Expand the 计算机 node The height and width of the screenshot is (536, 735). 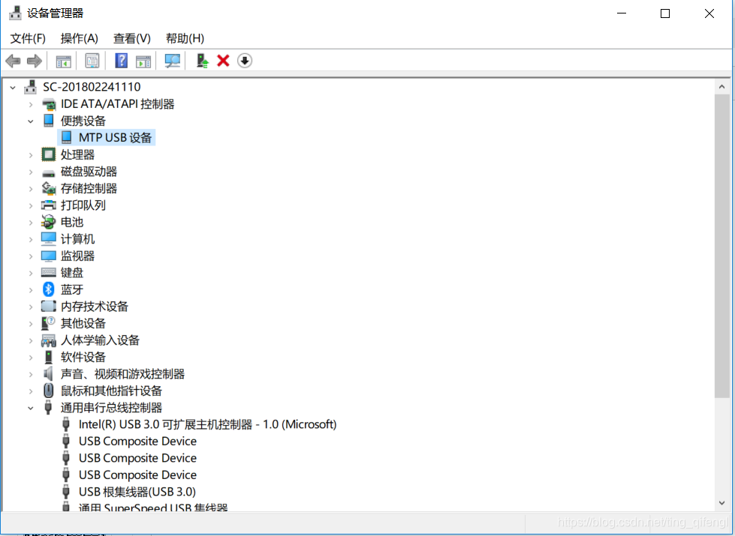click(31, 239)
